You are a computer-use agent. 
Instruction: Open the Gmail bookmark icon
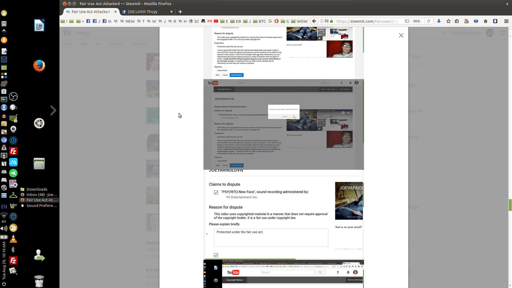point(210,21)
